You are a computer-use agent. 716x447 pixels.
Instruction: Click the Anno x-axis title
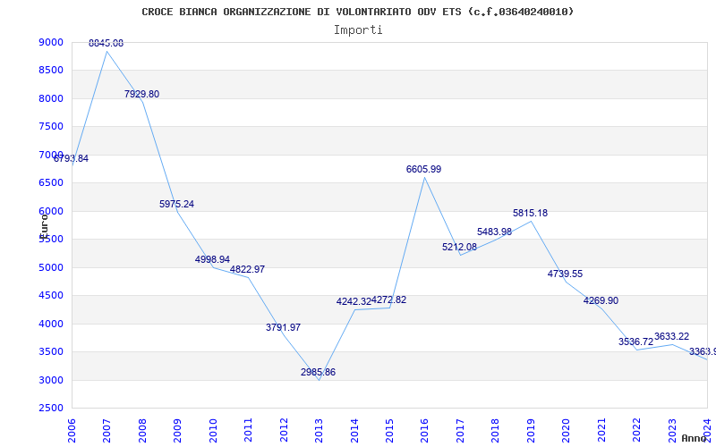click(x=695, y=438)
